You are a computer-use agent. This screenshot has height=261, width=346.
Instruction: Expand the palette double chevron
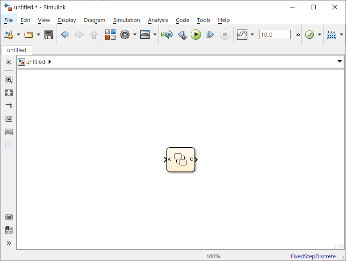[x=9, y=243]
